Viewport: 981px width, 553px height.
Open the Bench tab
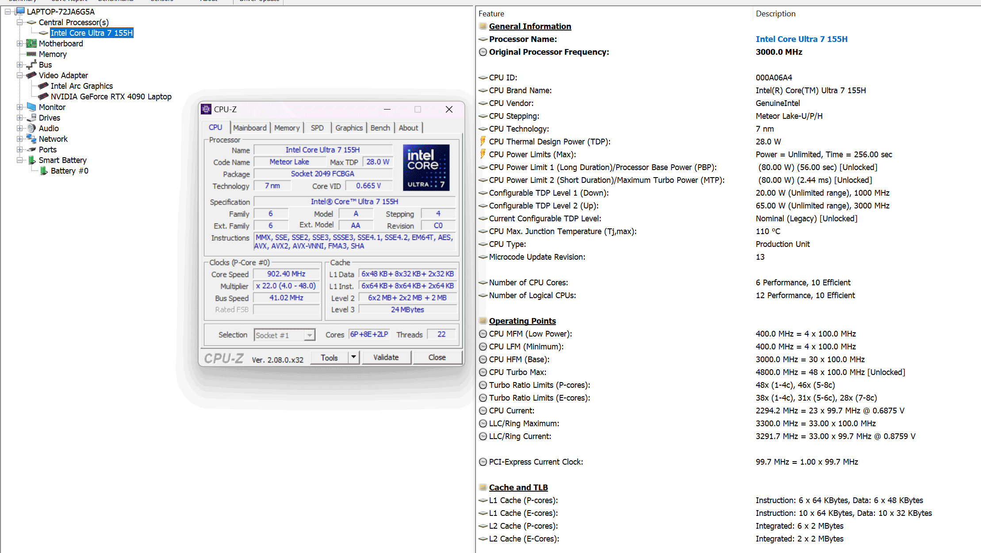coord(380,128)
